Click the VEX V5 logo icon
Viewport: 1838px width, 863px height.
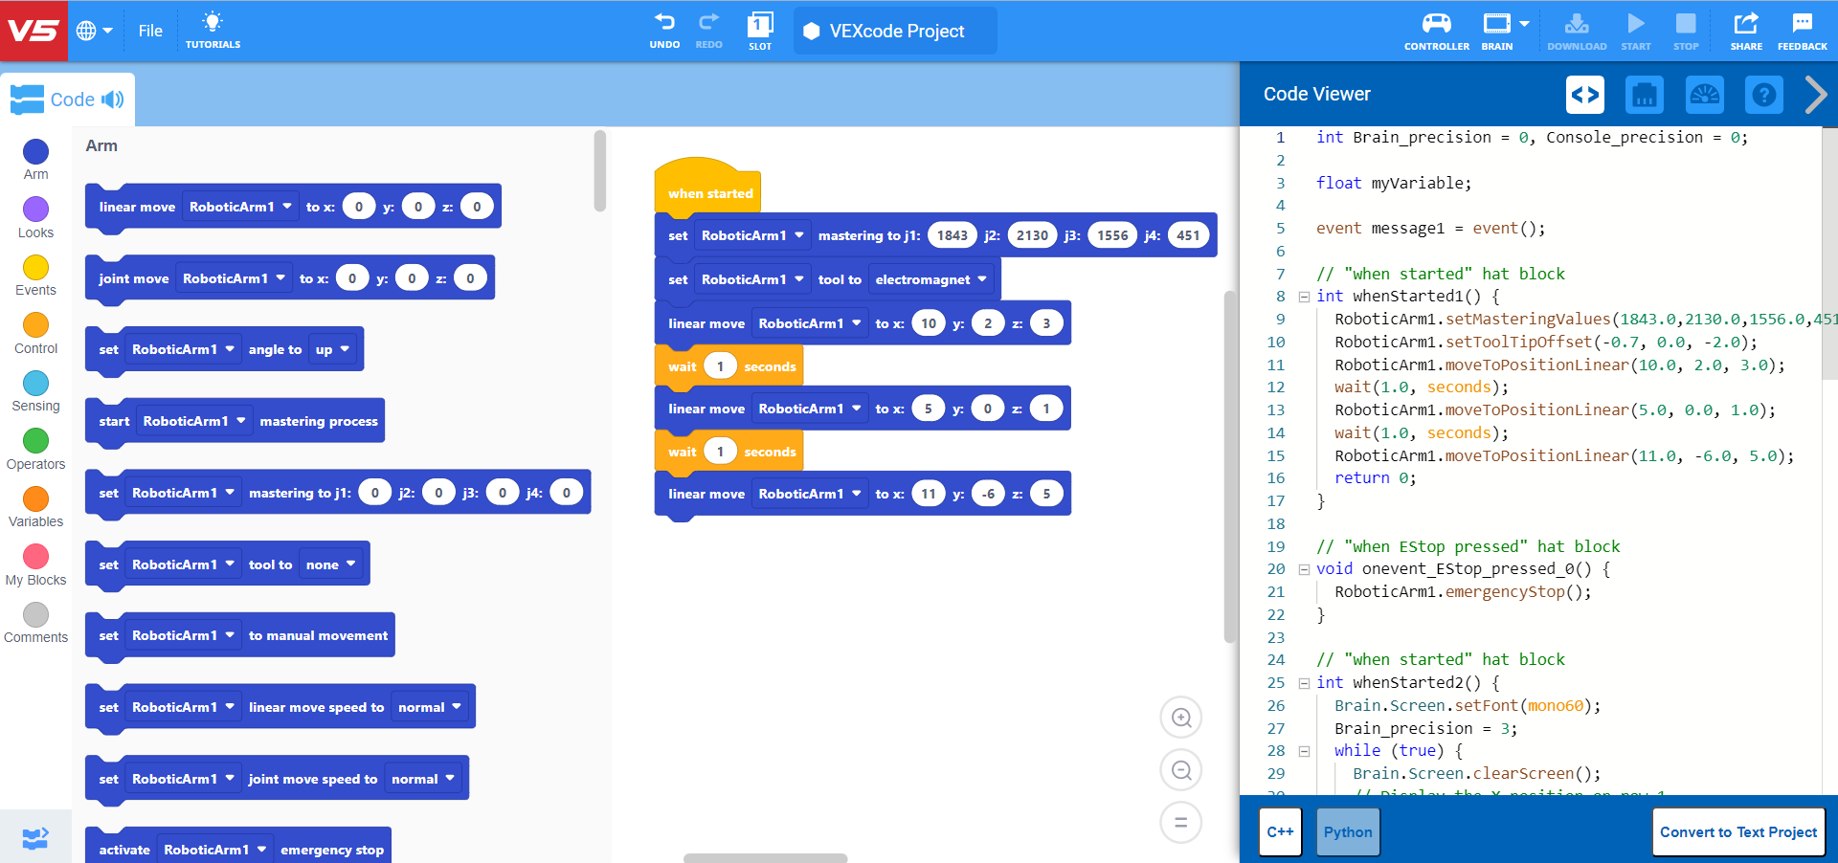pos(34,31)
